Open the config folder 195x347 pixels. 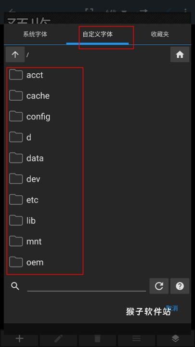point(45,117)
